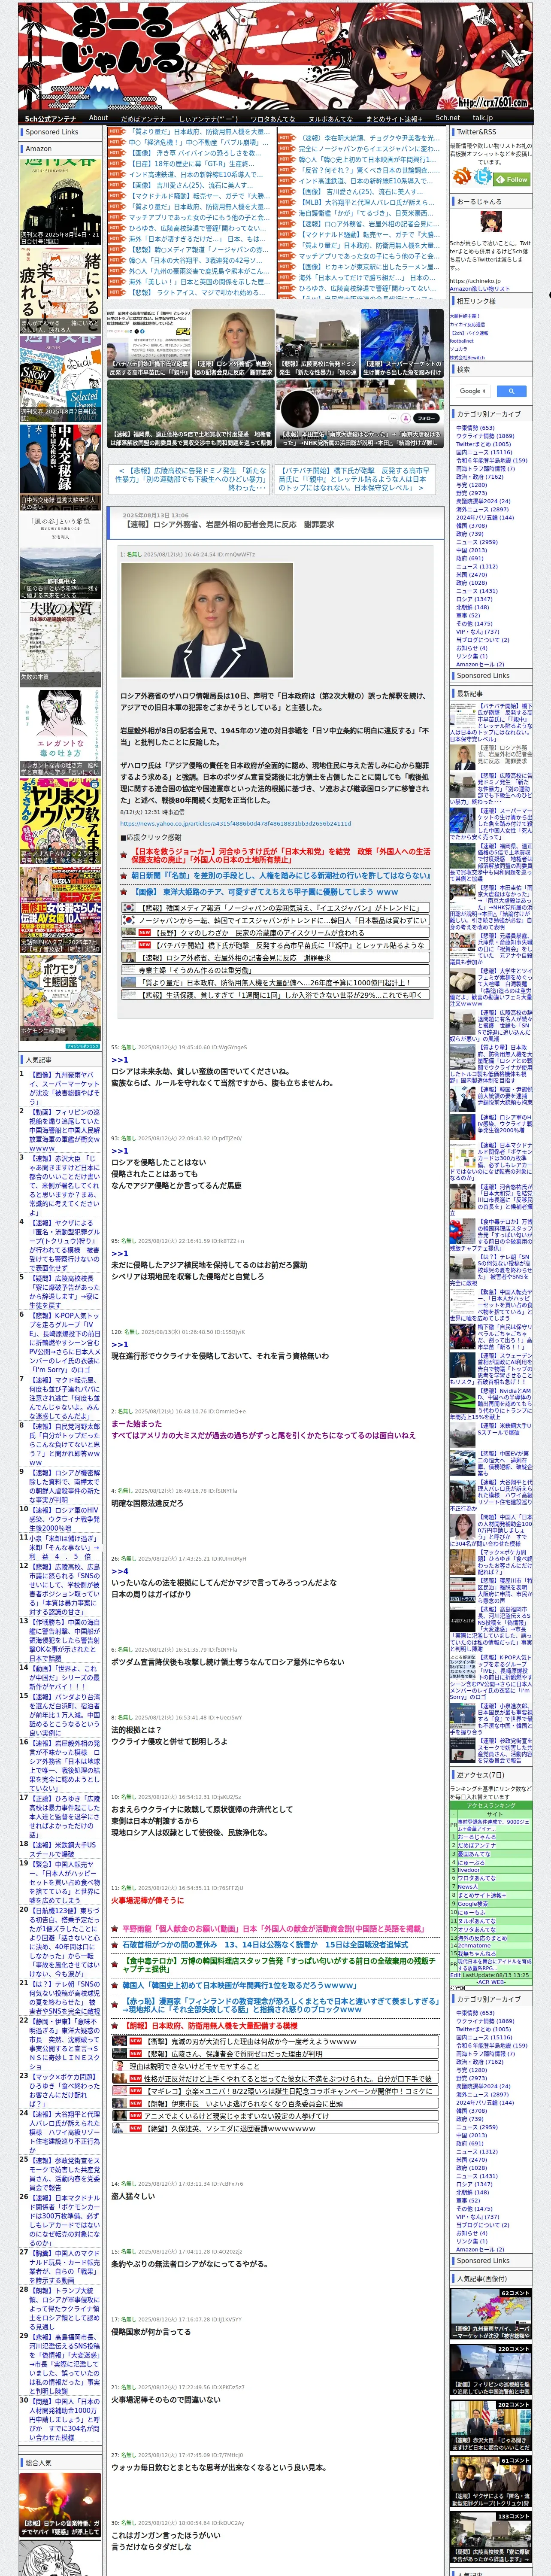Open the まとめサイト速報+ nav item
The image size is (551, 2576).
[393, 118]
